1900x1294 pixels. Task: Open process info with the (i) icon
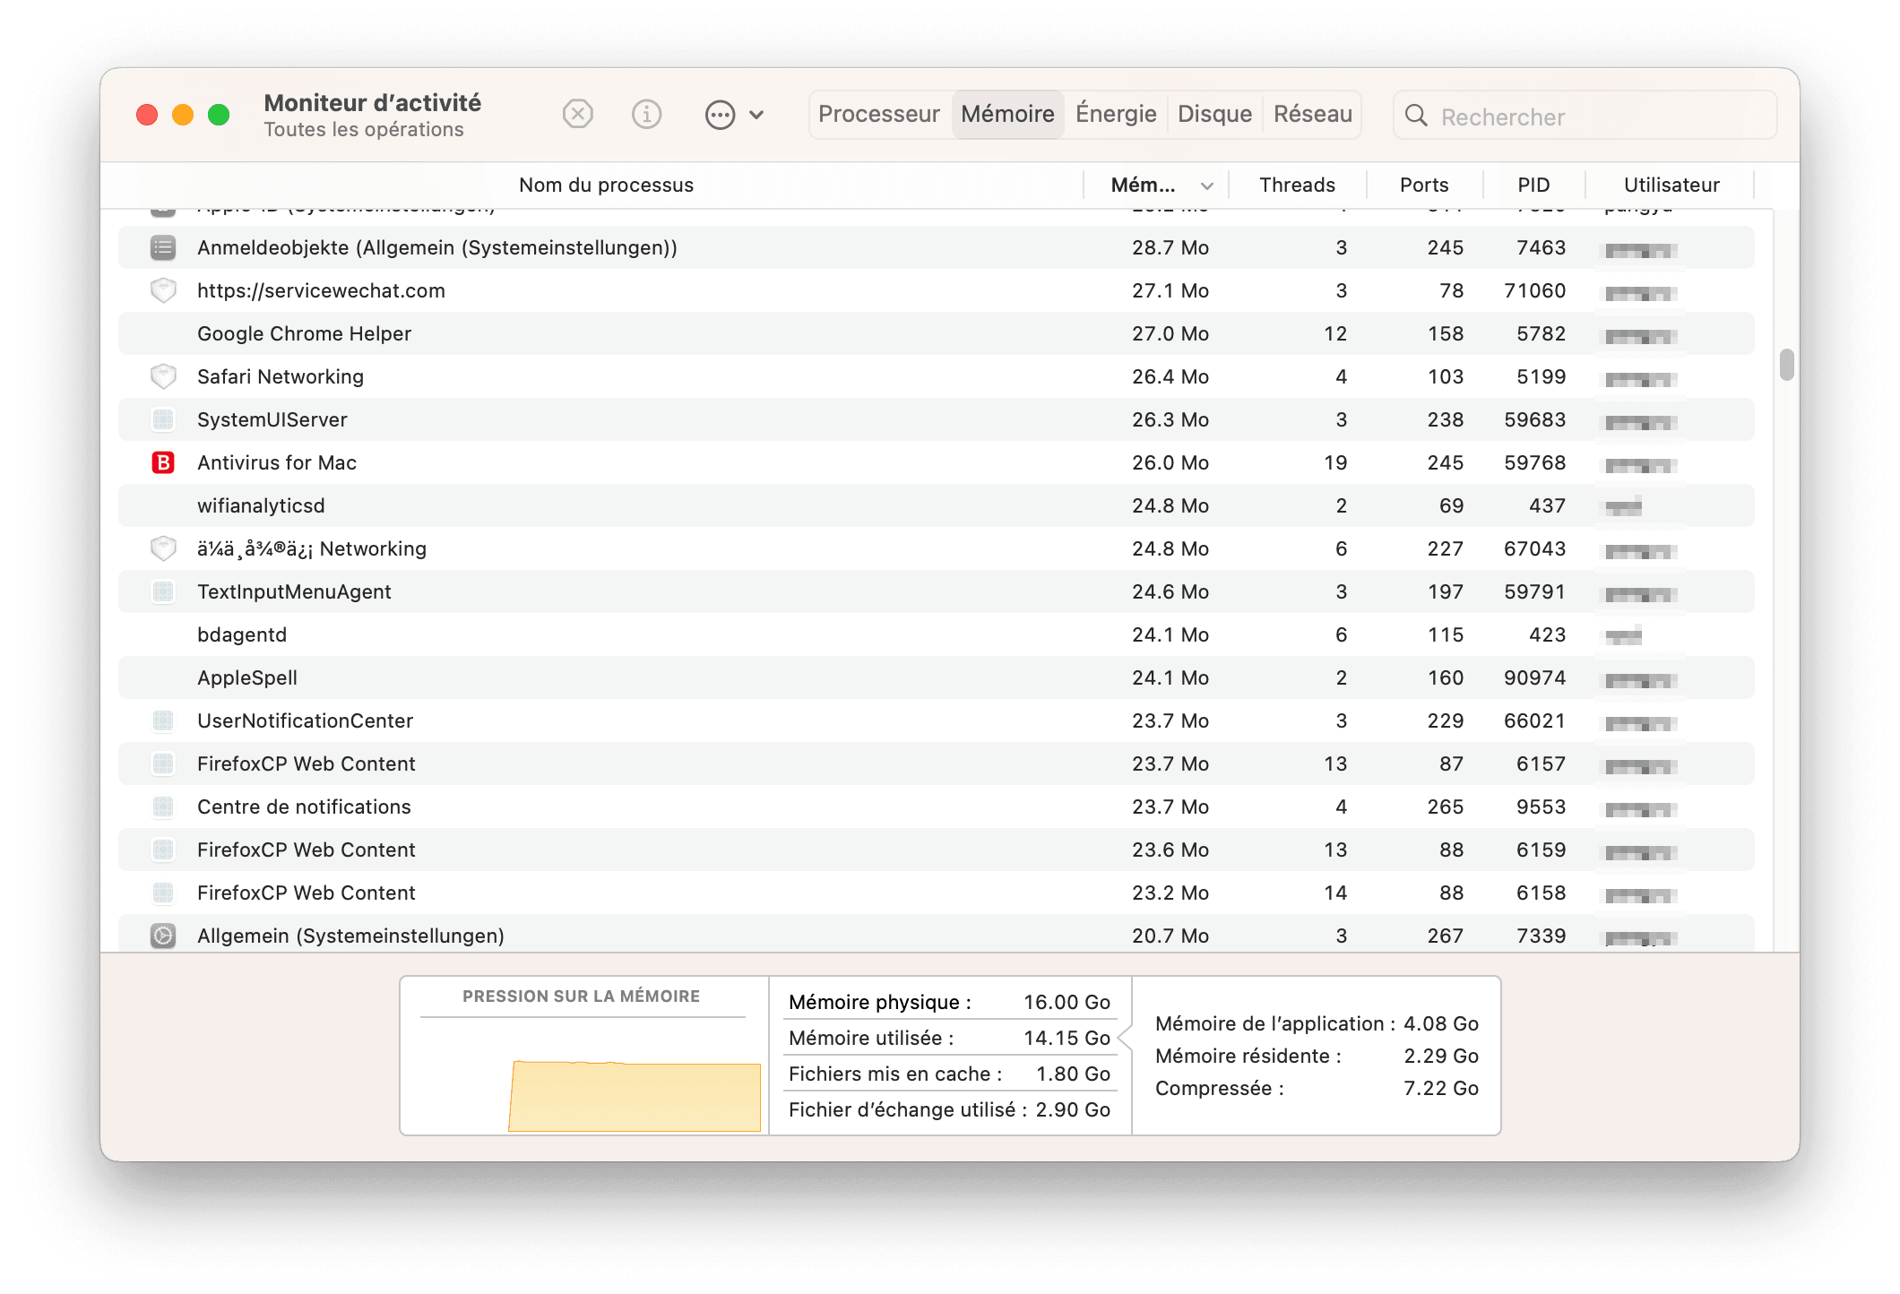pos(646,115)
